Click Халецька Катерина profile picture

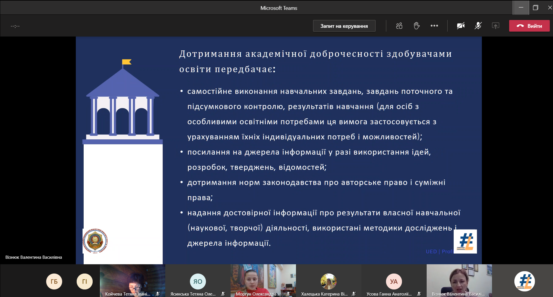(328, 281)
